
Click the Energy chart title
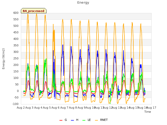pos(83,3)
